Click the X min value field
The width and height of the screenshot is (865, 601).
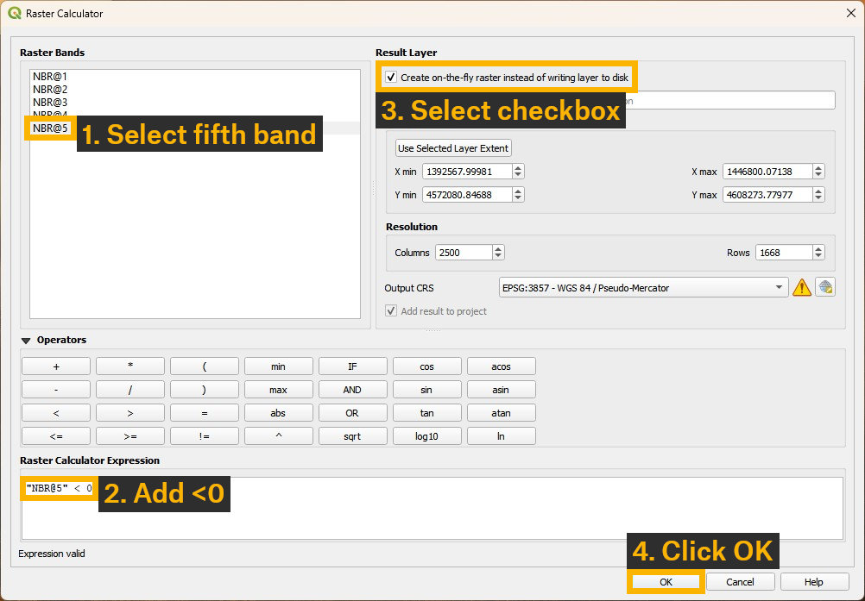[x=467, y=172]
